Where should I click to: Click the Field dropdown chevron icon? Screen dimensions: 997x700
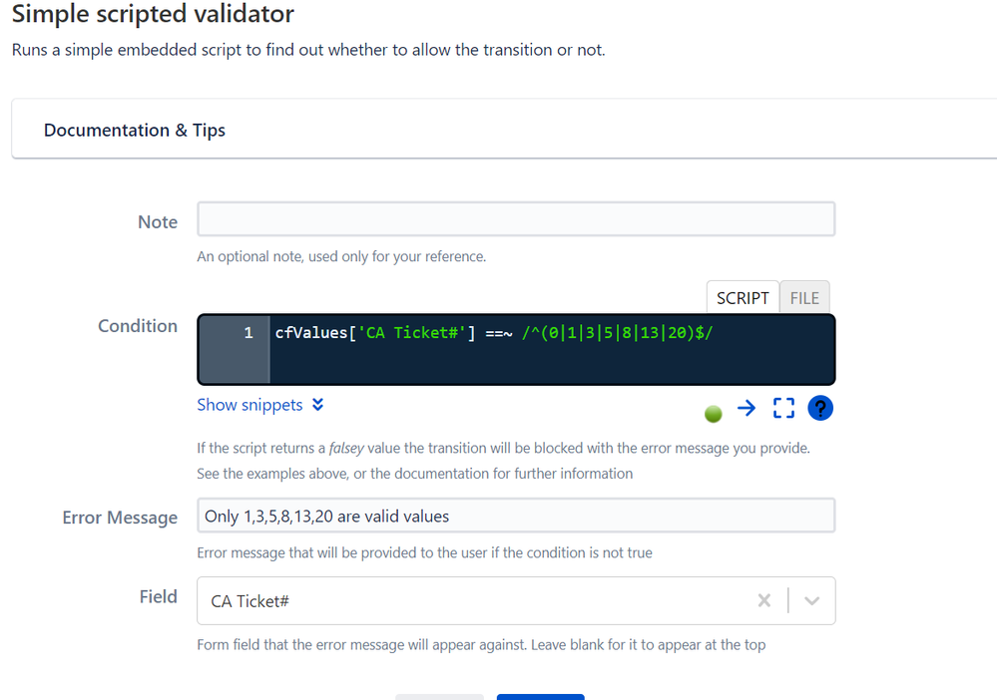[810, 600]
